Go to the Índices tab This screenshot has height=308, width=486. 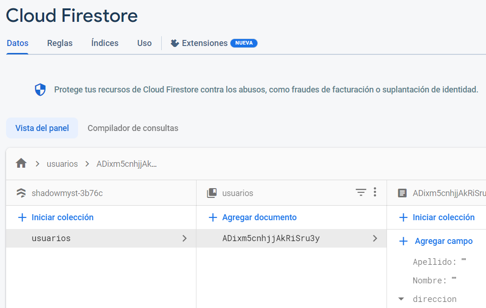pos(105,43)
